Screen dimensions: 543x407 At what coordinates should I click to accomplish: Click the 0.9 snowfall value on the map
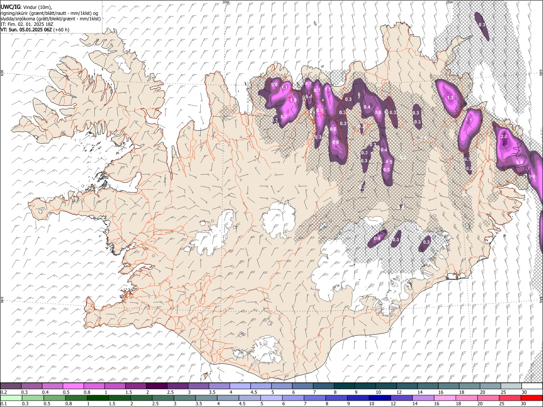(x=319, y=110)
